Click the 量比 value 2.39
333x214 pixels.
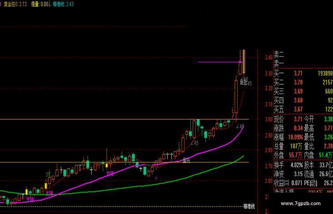click(x=328, y=146)
